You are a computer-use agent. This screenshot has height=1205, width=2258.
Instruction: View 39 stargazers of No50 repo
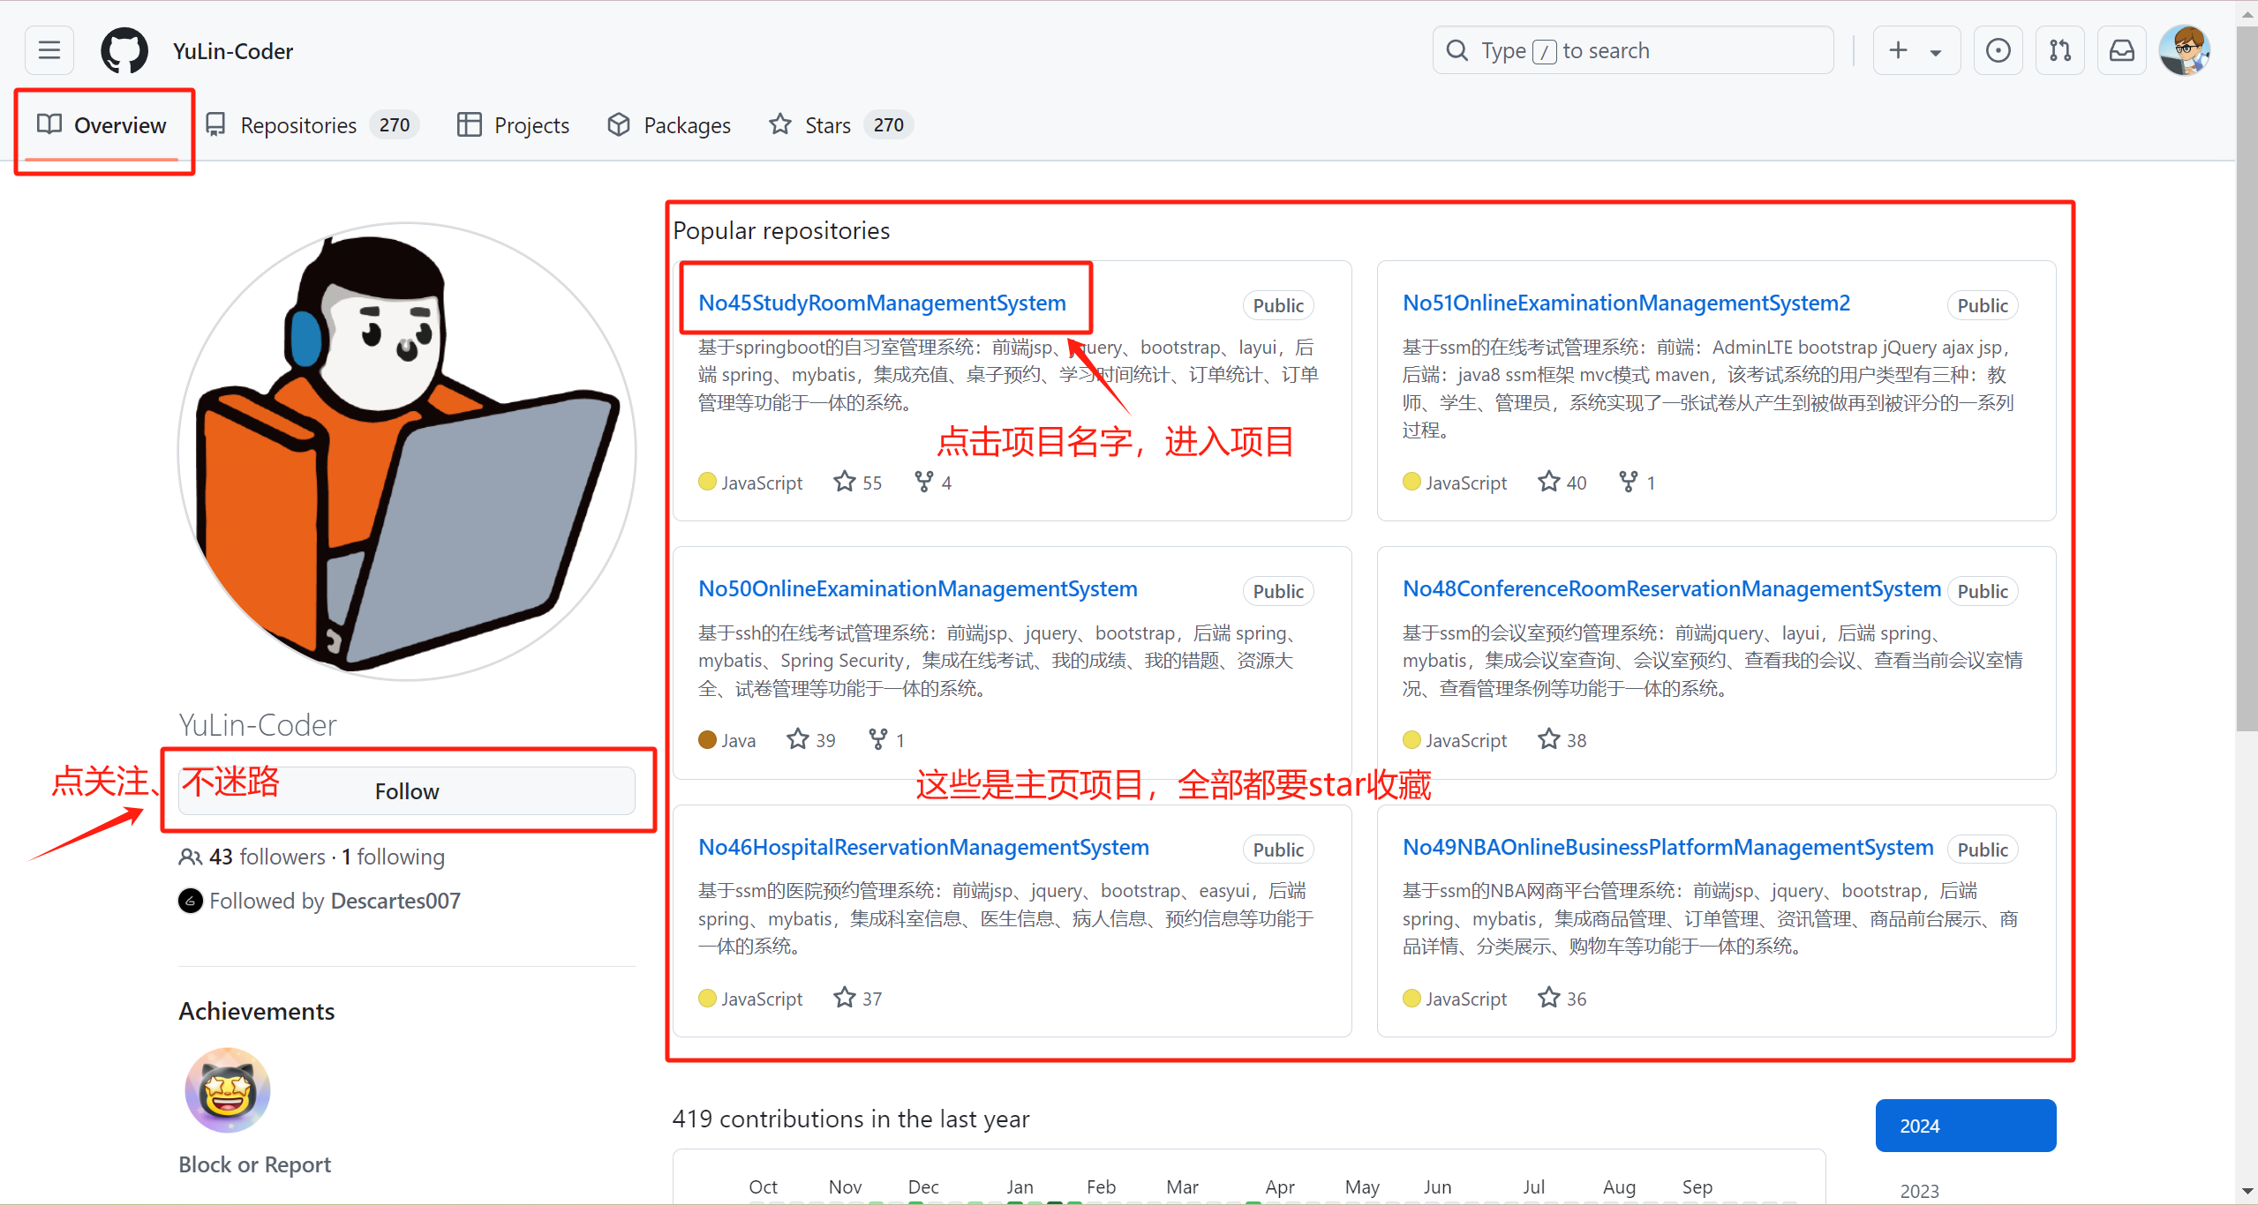tap(811, 740)
